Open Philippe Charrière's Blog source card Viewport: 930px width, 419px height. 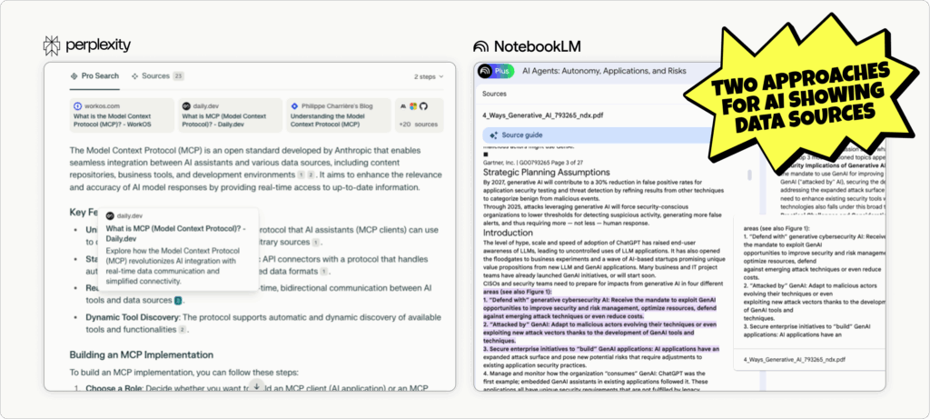point(339,115)
